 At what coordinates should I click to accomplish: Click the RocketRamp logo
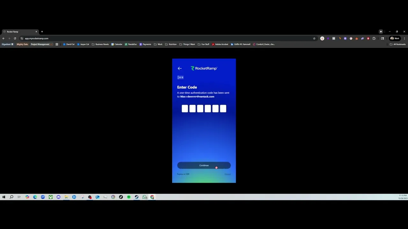click(204, 68)
